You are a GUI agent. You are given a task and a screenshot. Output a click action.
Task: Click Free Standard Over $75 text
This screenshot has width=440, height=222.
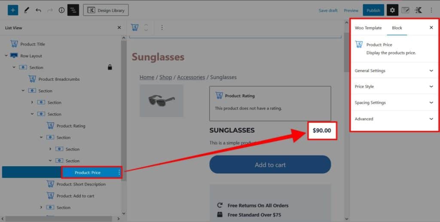pyautogui.click(x=254, y=215)
